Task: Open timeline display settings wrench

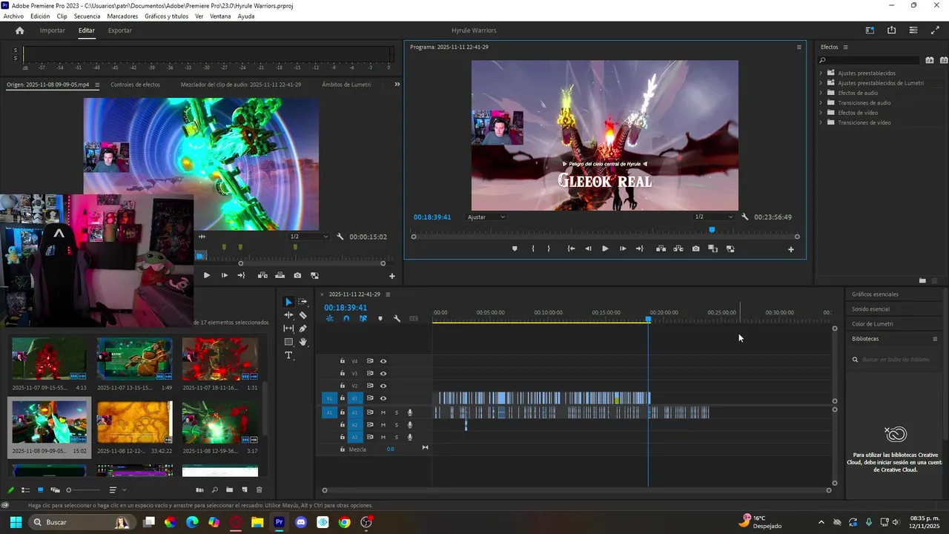Action: [x=397, y=319]
